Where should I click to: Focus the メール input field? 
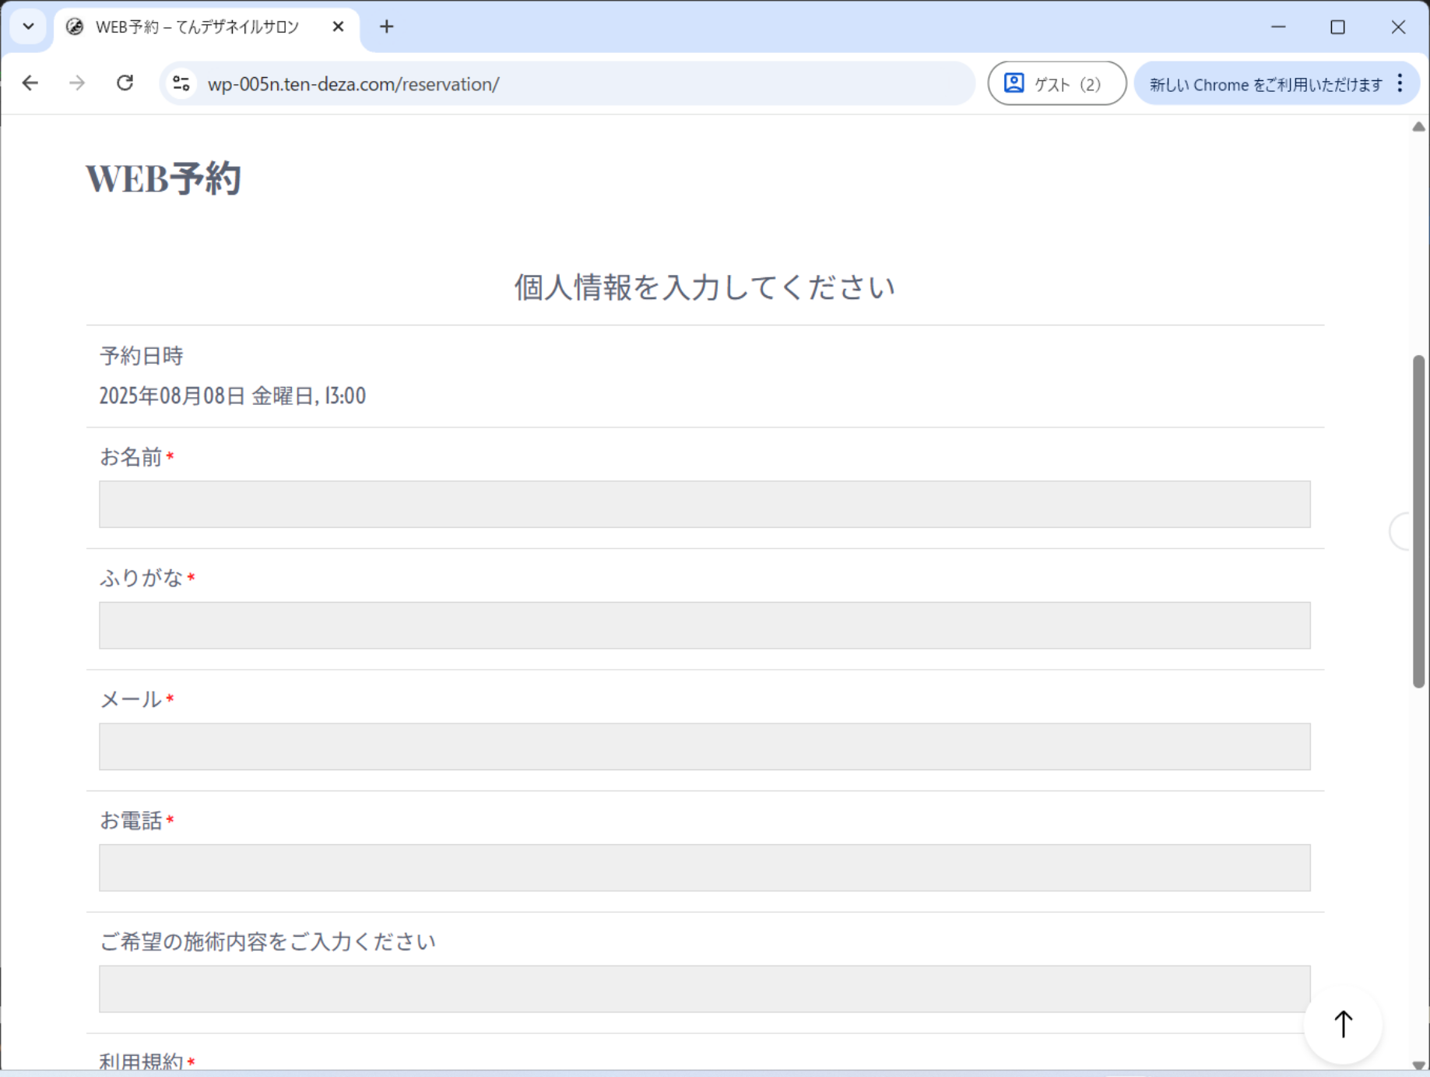pyautogui.click(x=704, y=747)
